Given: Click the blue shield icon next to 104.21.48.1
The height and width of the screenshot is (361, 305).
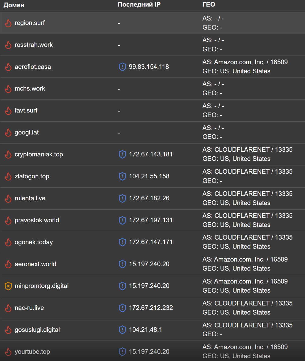Looking at the screenshot, I should [122, 330].
